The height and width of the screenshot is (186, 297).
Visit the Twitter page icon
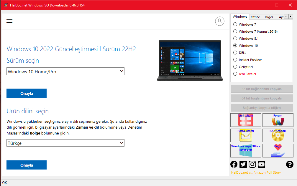pyautogui.click(x=243, y=164)
